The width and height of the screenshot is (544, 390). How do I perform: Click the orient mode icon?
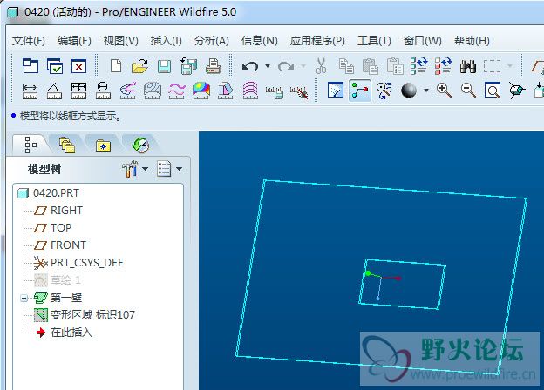pos(384,91)
